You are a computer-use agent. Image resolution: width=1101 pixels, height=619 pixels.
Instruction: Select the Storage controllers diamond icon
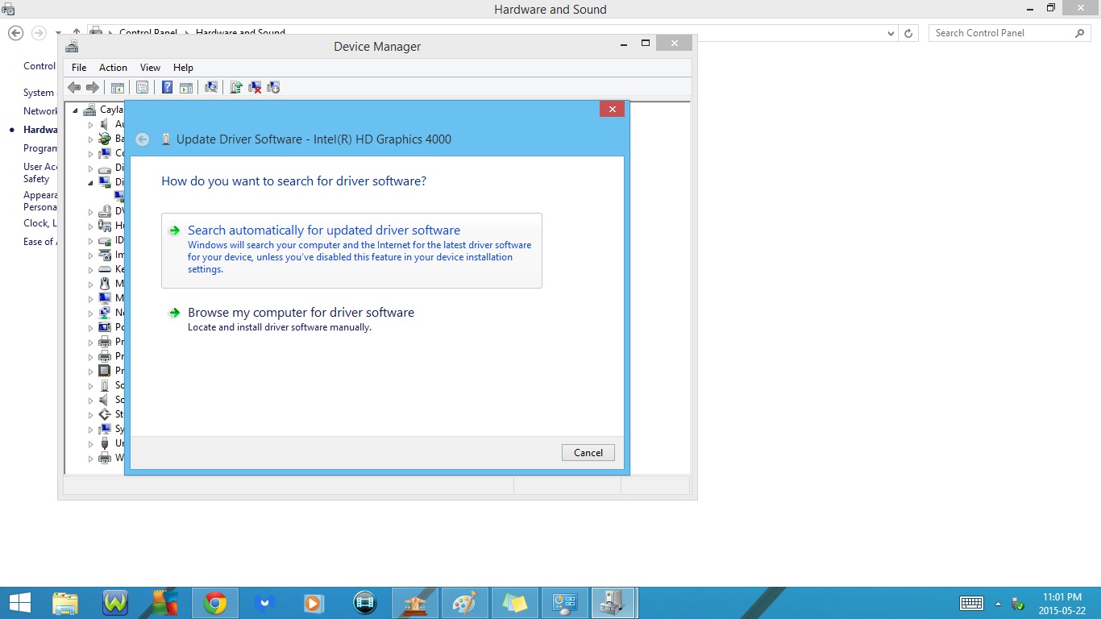pyautogui.click(x=105, y=414)
